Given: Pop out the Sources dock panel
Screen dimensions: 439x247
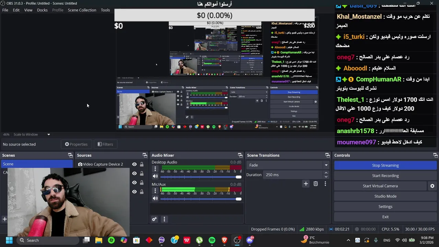Looking at the screenshot, I should click(x=145, y=155).
